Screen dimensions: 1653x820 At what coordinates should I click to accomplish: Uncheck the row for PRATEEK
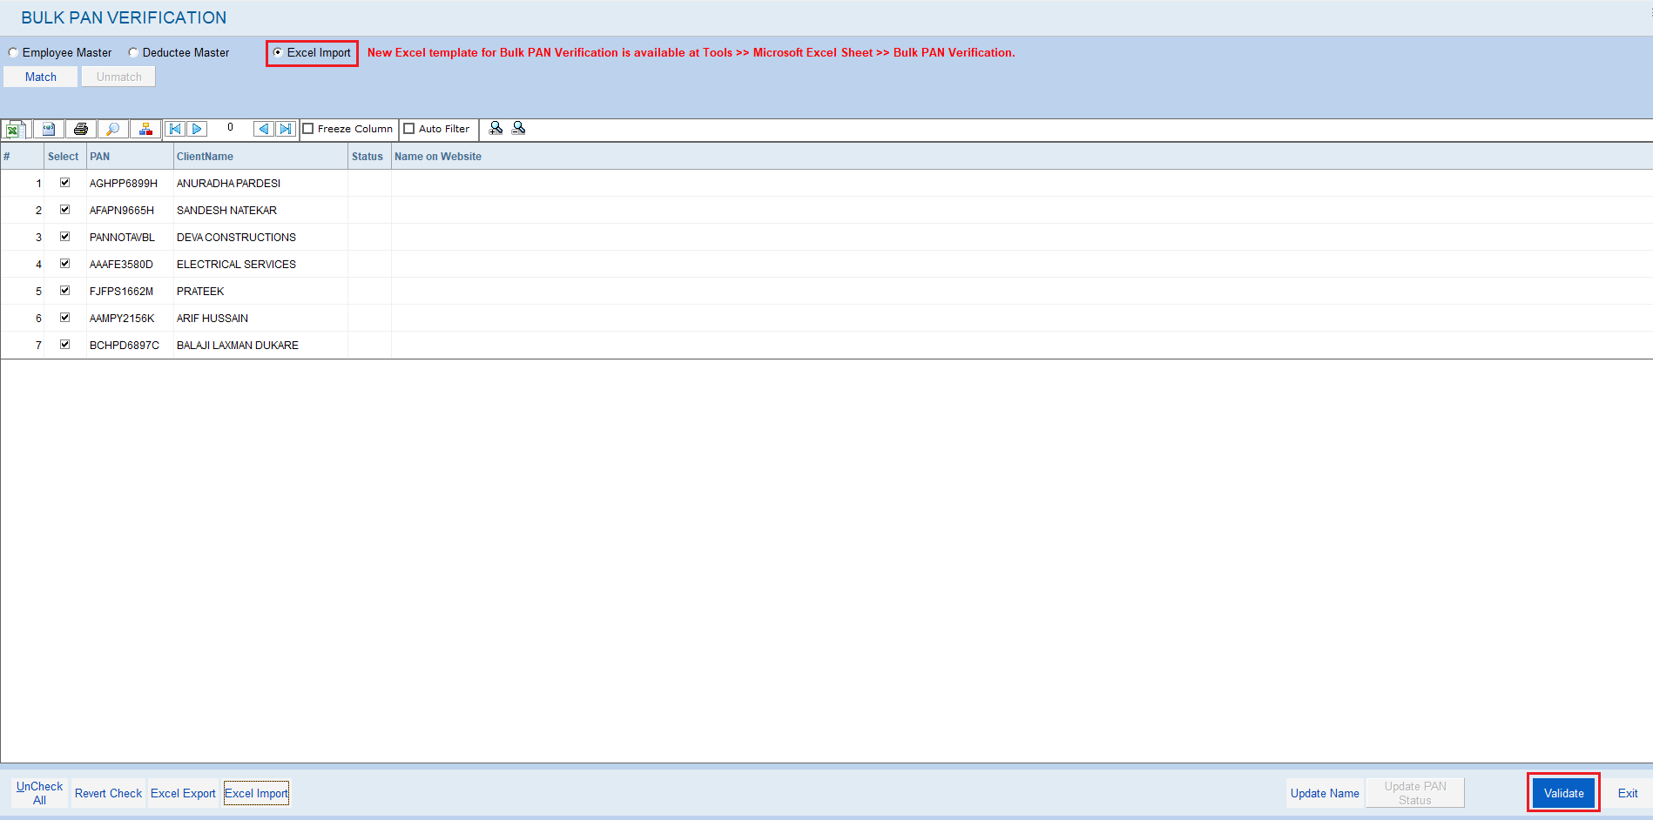[64, 291]
